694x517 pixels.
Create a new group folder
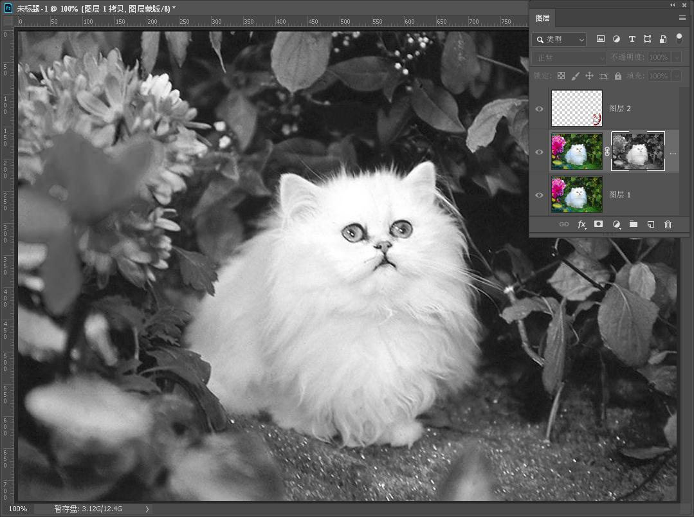[x=634, y=224]
